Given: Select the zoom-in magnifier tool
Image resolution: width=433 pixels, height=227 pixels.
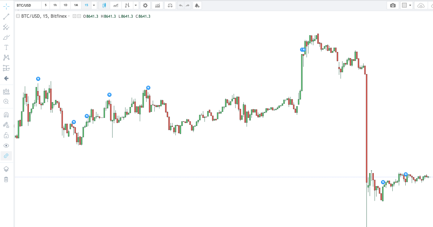Looking at the screenshot, I should coord(6,101).
